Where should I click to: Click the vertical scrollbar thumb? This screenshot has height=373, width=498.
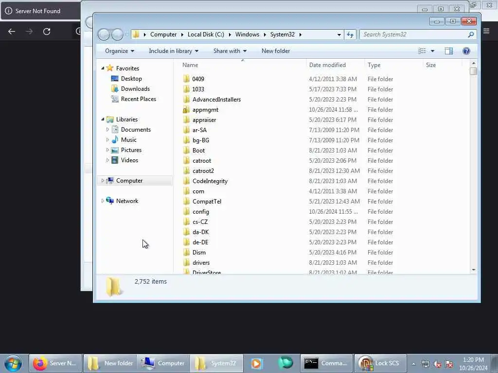point(474,71)
